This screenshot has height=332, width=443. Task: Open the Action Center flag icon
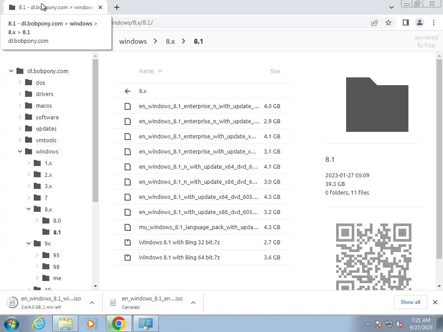379,324
